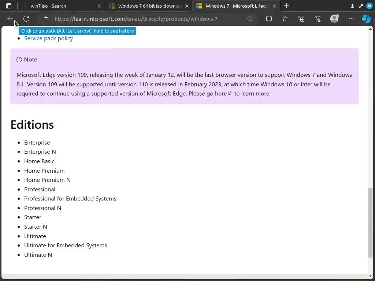The height and width of the screenshot is (281, 375).
Task: Open Browser essentials heart icon
Action: (318, 19)
